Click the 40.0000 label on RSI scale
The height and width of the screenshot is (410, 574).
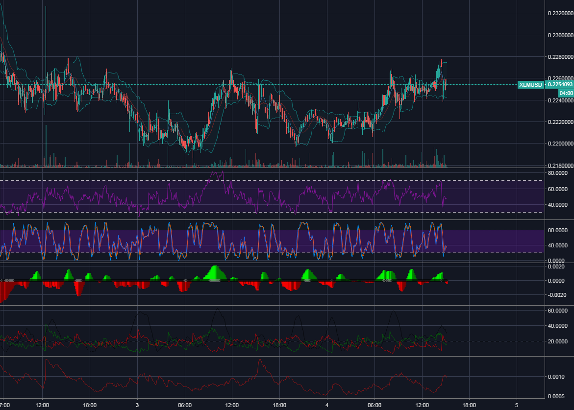click(x=557, y=205)
